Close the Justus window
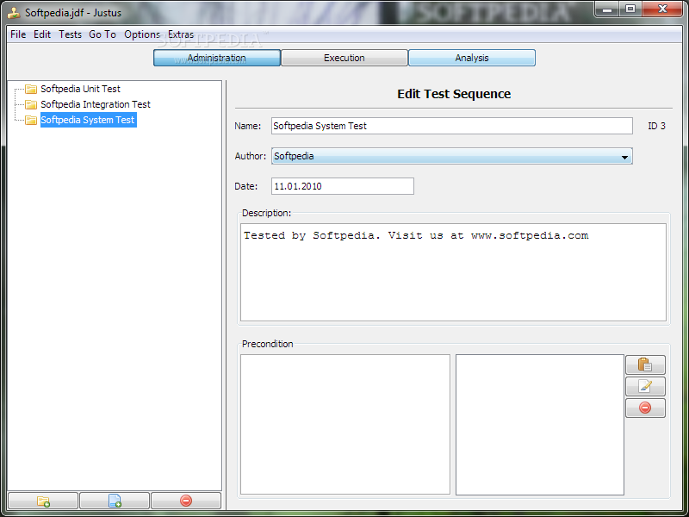The image size is (689, 517). [x=662, y=9]
